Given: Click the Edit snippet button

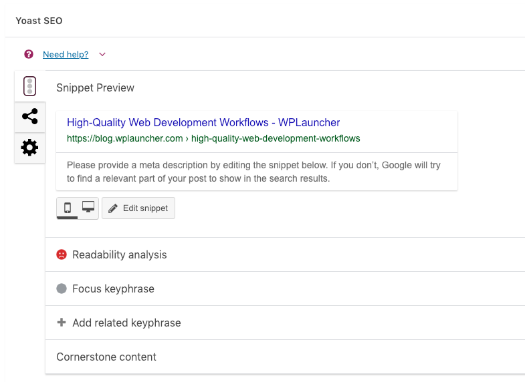Looking at the screenshot, I should [x=138, y=208].
